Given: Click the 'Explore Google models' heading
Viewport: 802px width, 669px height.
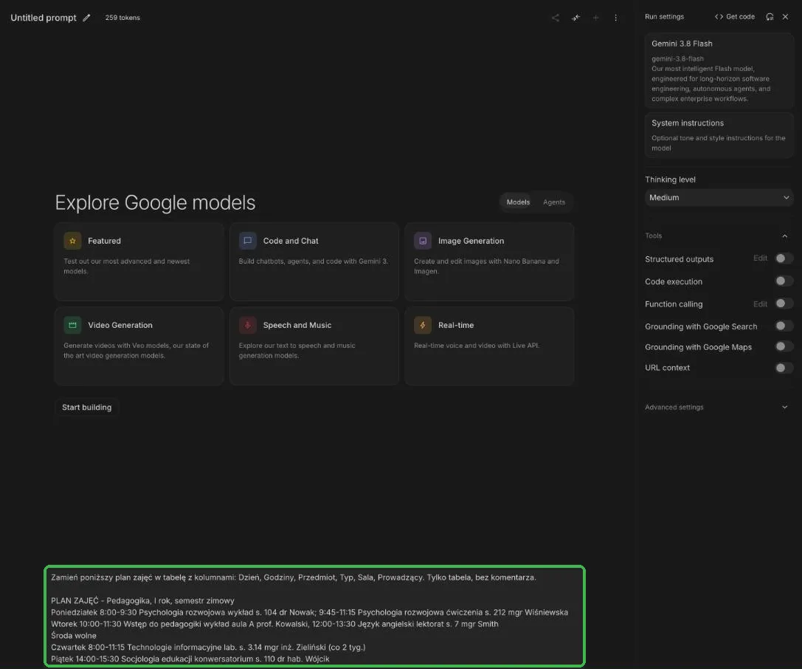Looking at the screenshot, I should (155, 203).
